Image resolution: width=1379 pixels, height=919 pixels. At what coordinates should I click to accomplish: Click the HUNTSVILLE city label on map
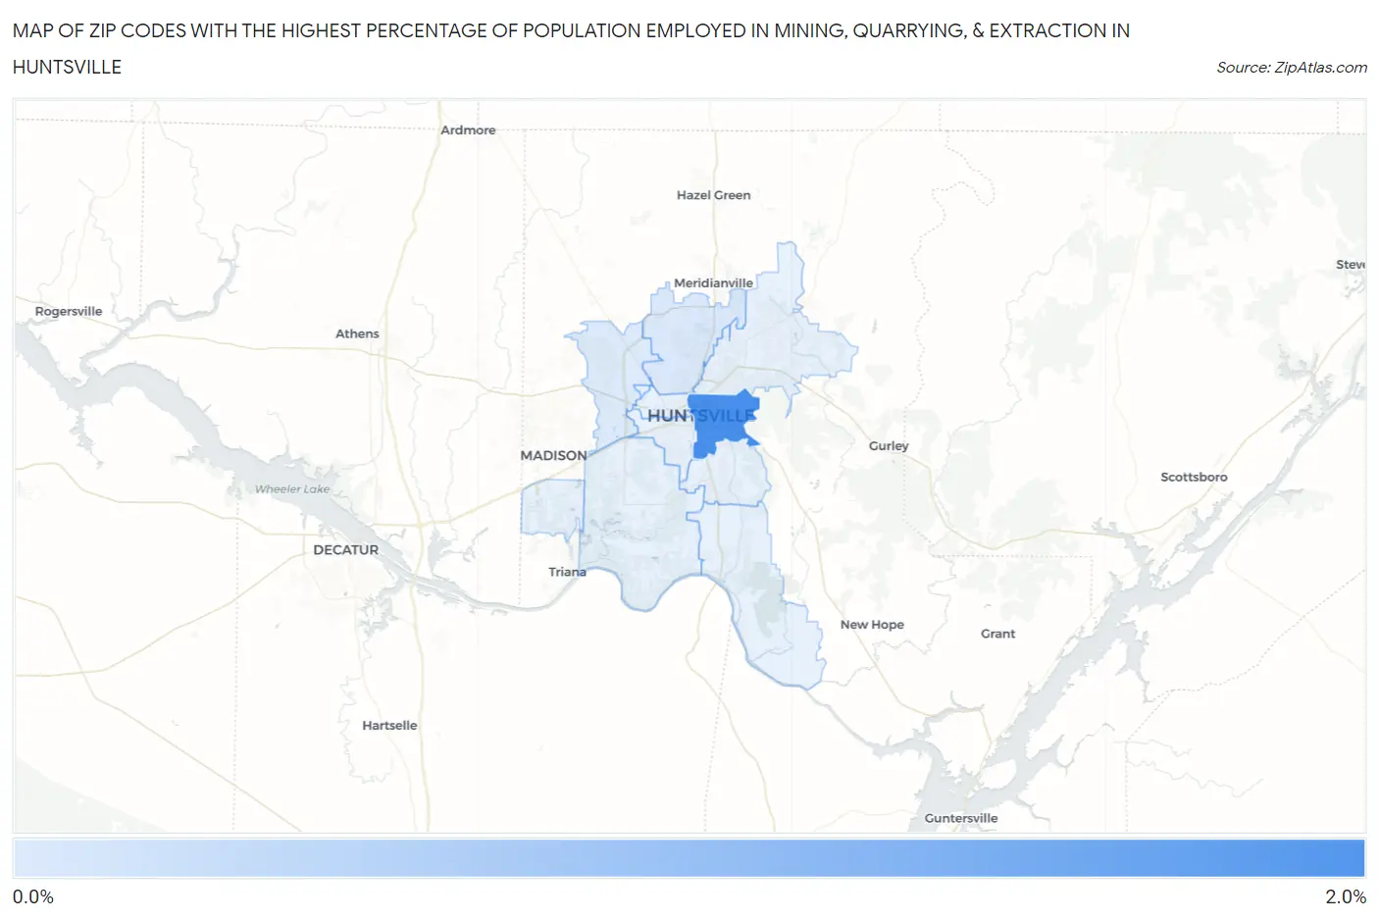click(x=701, y=415)
